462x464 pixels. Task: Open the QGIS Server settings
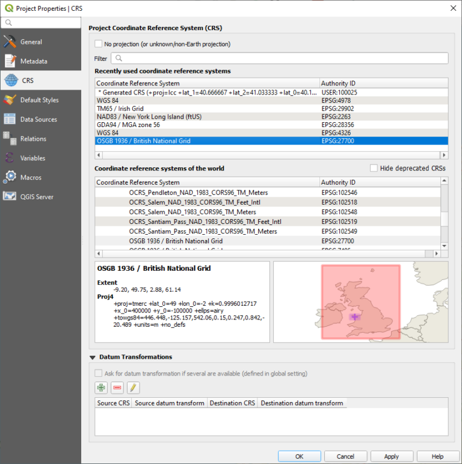pyautogui.click(x=37, y=197)
